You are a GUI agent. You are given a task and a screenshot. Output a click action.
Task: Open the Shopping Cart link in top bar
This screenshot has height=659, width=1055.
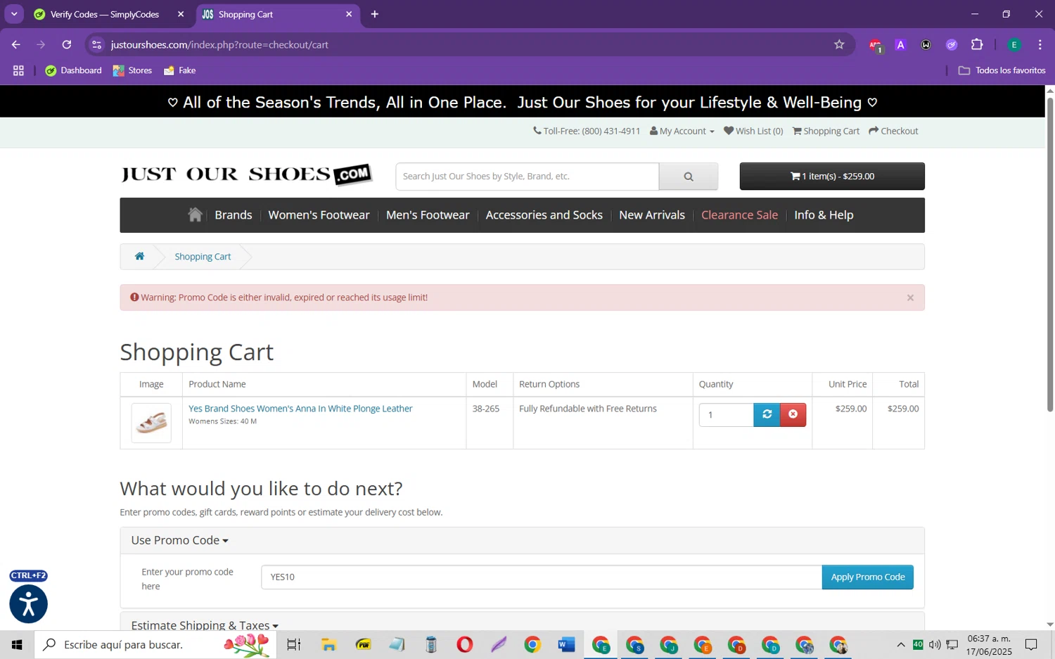[826, 131]
